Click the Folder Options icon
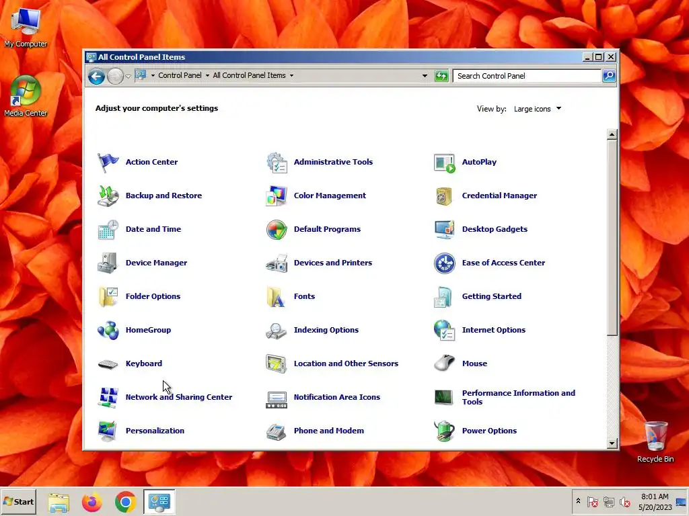Image resolution: width=689 pixels, height=516 pixels. coord(108,296)
